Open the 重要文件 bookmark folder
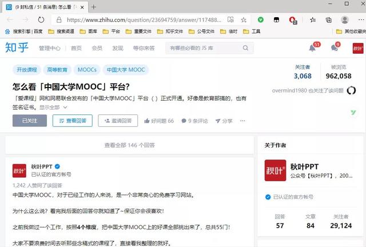366x247 pixels. coord(138,31)
